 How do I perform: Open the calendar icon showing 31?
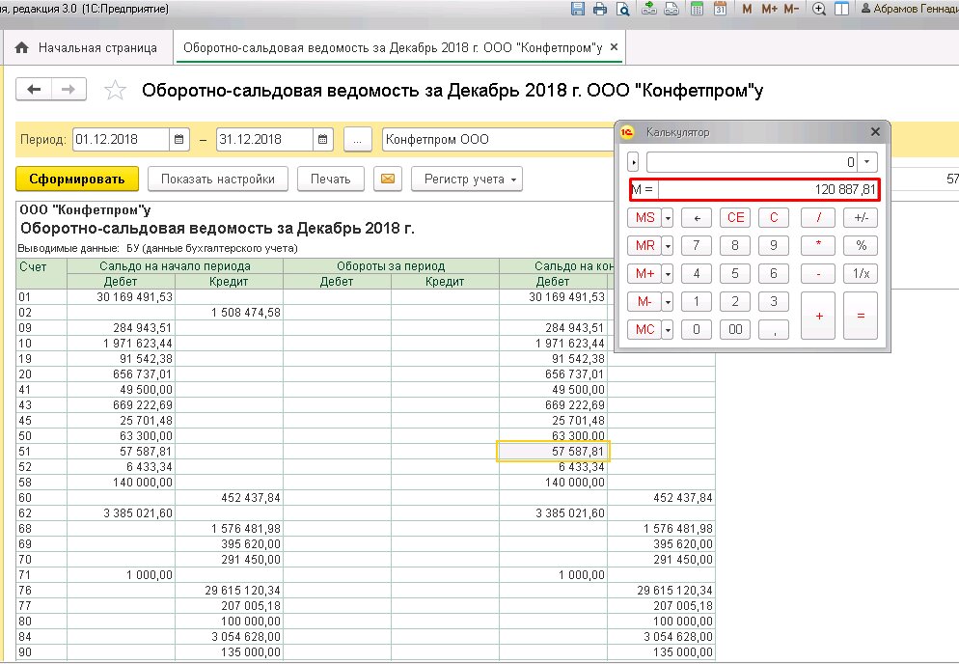pyautogui.click(x=721, y=9)
